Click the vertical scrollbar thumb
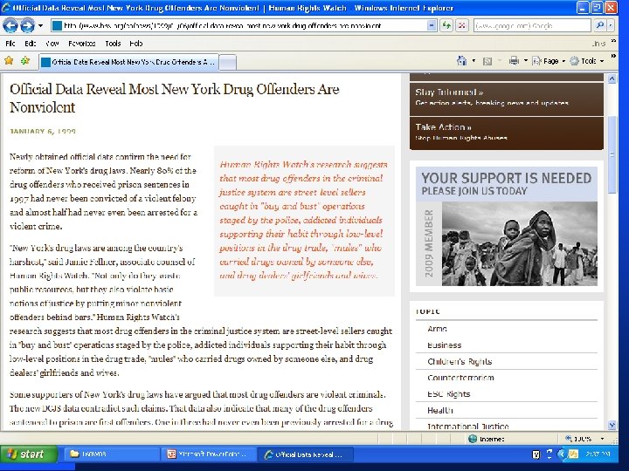Viewport: 629px width, 471px height. [612, 154]
